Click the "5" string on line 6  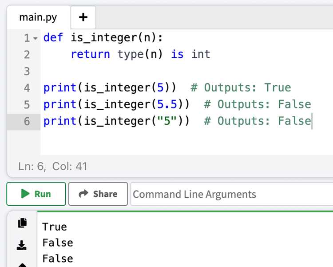coord(166,121)
